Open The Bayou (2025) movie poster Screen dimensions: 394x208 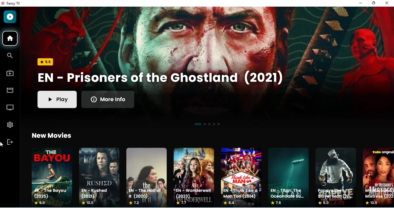tap(52, 177)
